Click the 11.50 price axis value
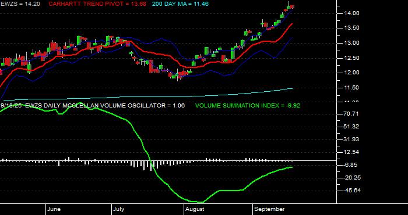Screen dimensions: 408x215 [352, 88]
